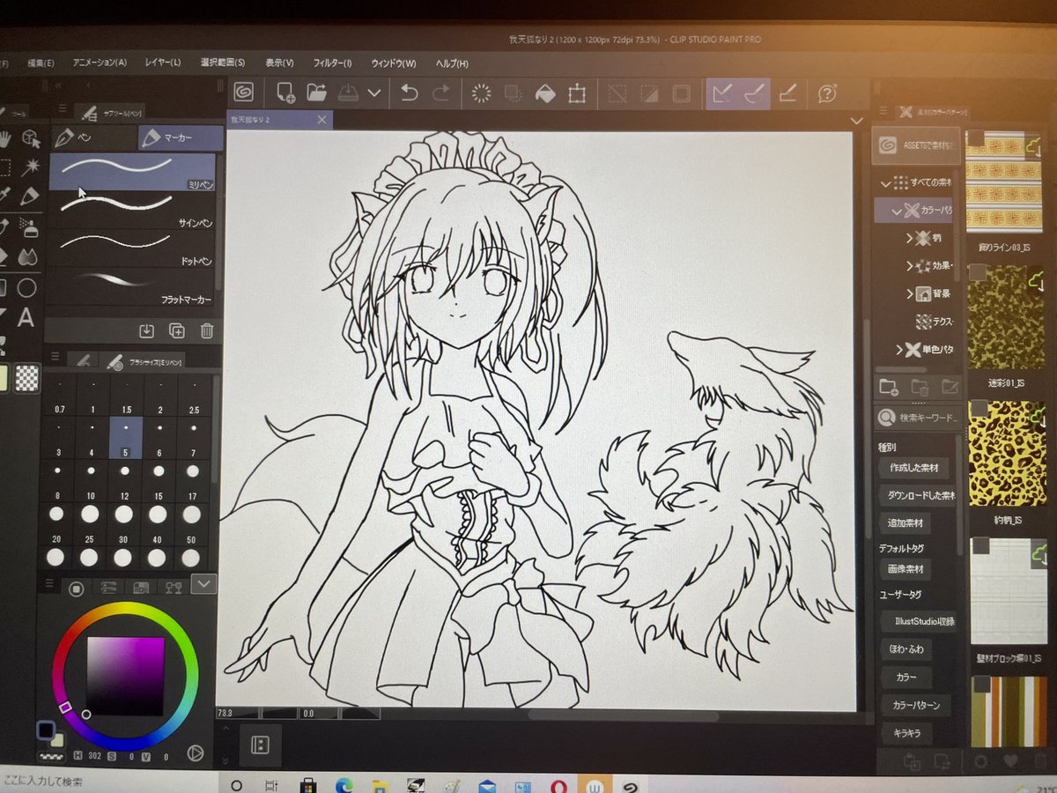Click ASSETSで素材をさがす button
Screen dimensions: 1057x793
[x=916, y=146]
